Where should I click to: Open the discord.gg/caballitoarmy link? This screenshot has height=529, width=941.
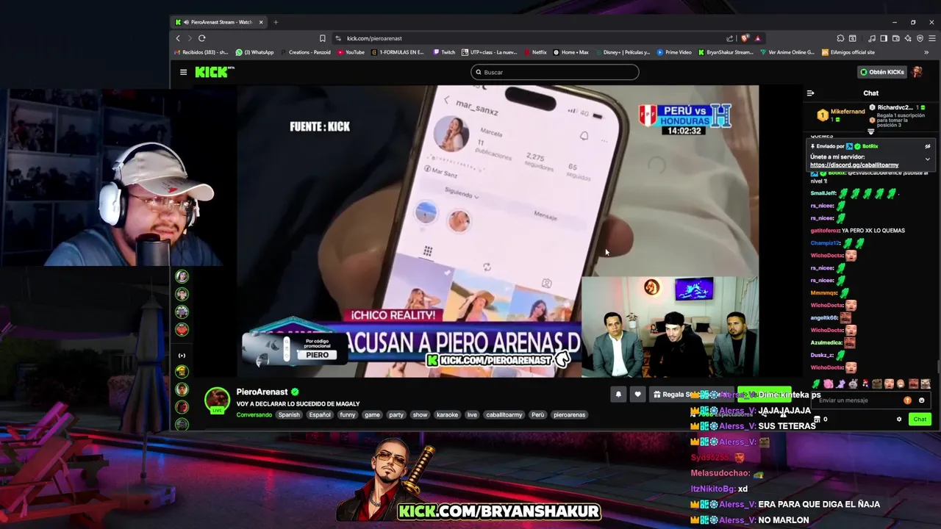click(x=854, y=165)
